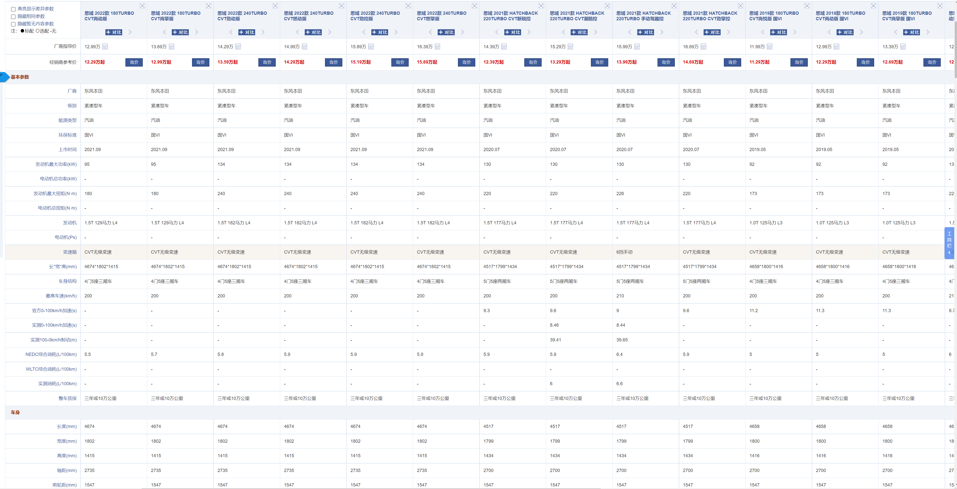
Task: Shift the HATCHBACK CVT潮酷控 column left
Action: coord(563,32)
